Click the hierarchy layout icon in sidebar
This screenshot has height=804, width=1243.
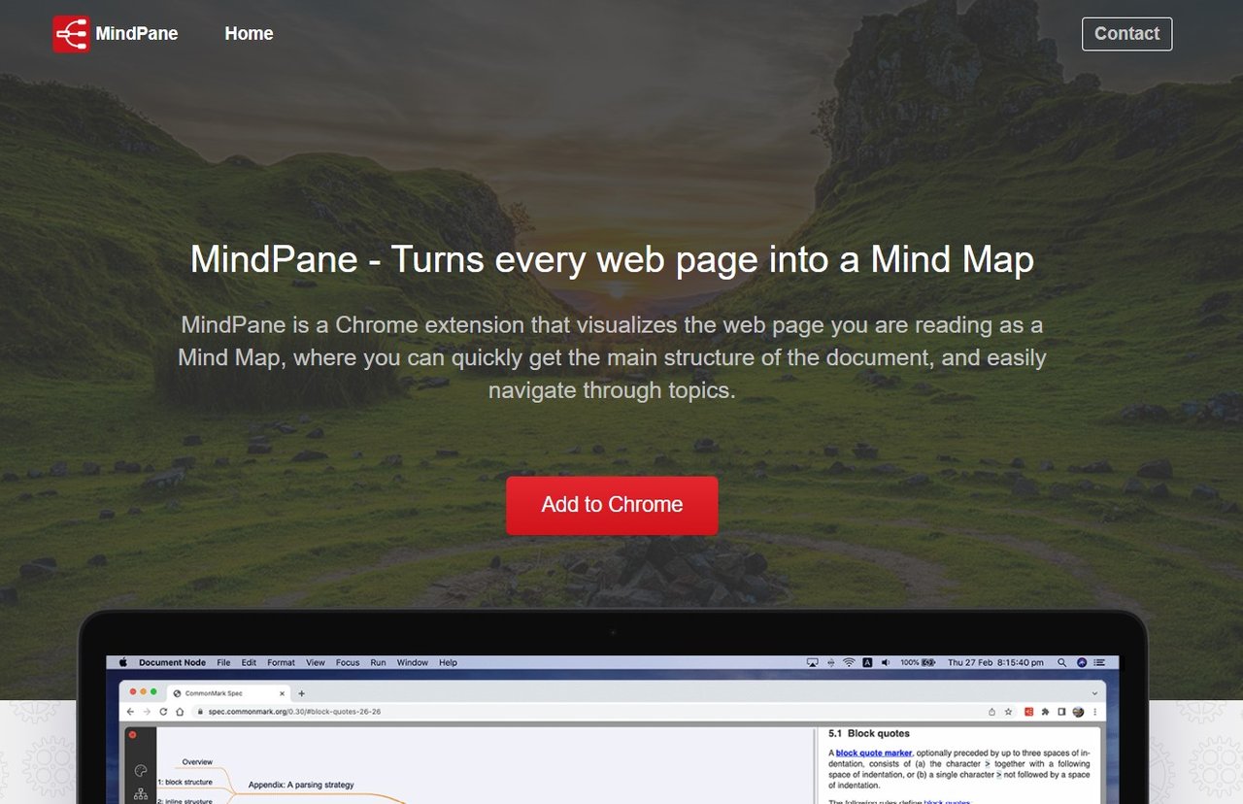pyautogui.click(x=140, y=794)
